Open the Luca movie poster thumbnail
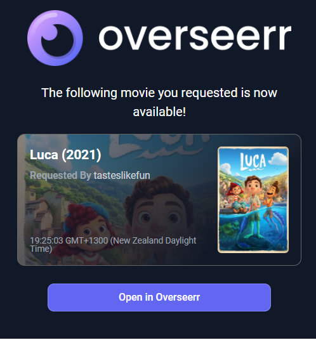The image size is (316, 340). click(253, 200)
